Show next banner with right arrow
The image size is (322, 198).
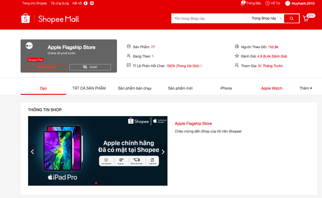(163, 152)
